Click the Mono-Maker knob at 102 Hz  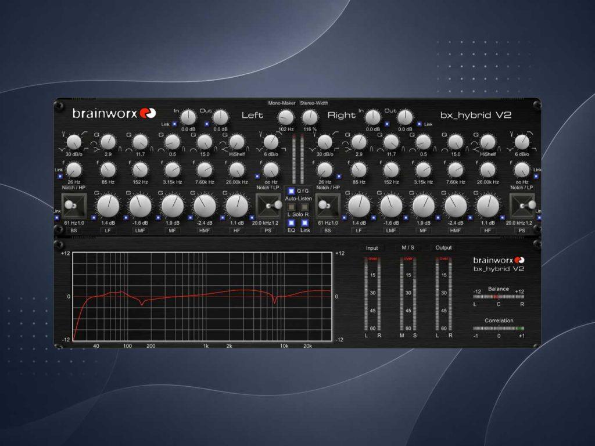click(286, 117)
